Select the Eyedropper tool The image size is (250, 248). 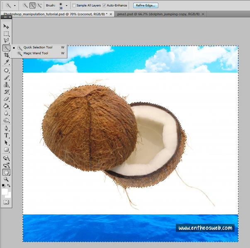(x=6, y=62)
